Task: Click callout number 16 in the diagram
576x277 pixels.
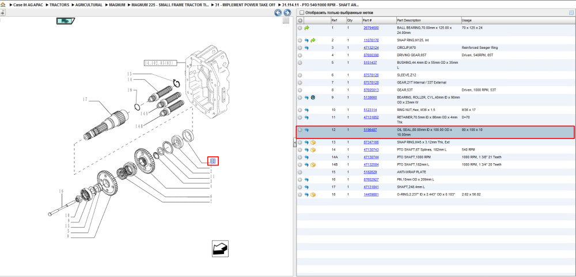Action: [62, 191]
